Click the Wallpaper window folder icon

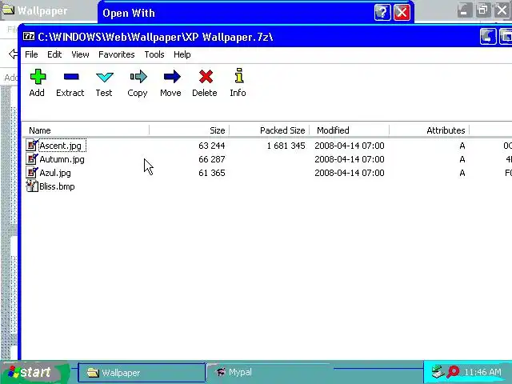(x=8, y=10)
